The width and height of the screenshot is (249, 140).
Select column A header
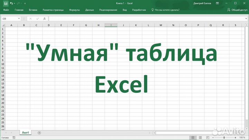[11, 25]
